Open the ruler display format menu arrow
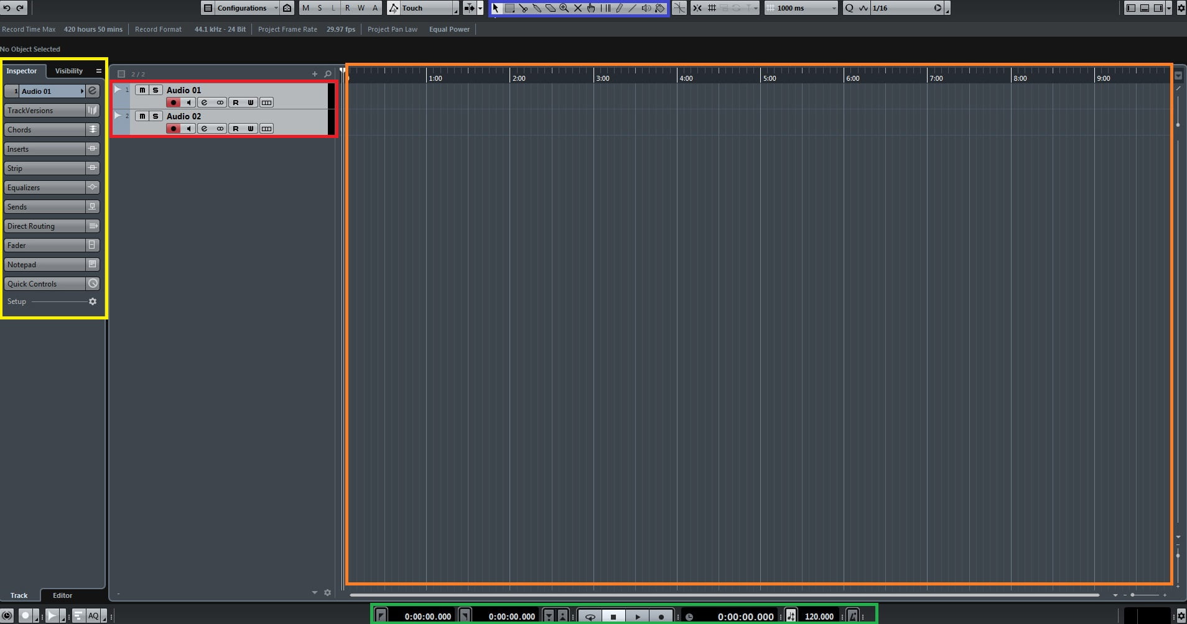 coord(1178,76)
